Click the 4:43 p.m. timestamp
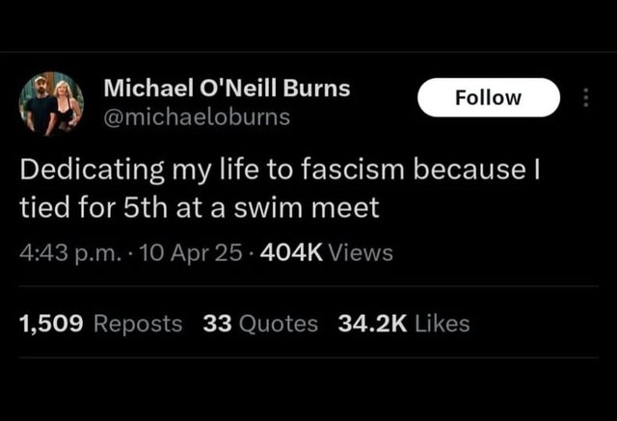Screen dimensions: 617x421 click(70, 252)
